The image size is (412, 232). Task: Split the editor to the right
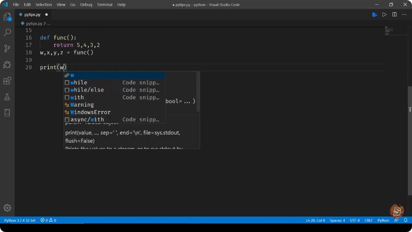coord(394,15)
